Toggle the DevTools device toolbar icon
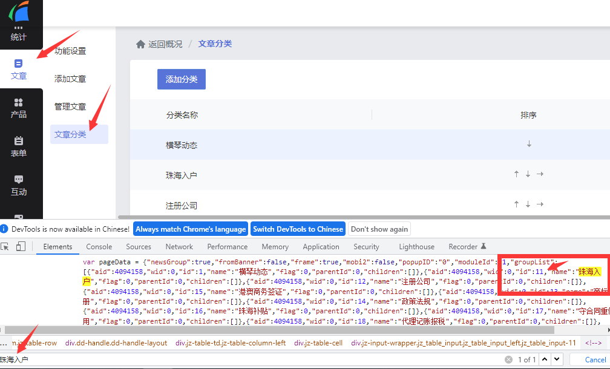This screenshot has width=610, height=369. click(21, 246)
